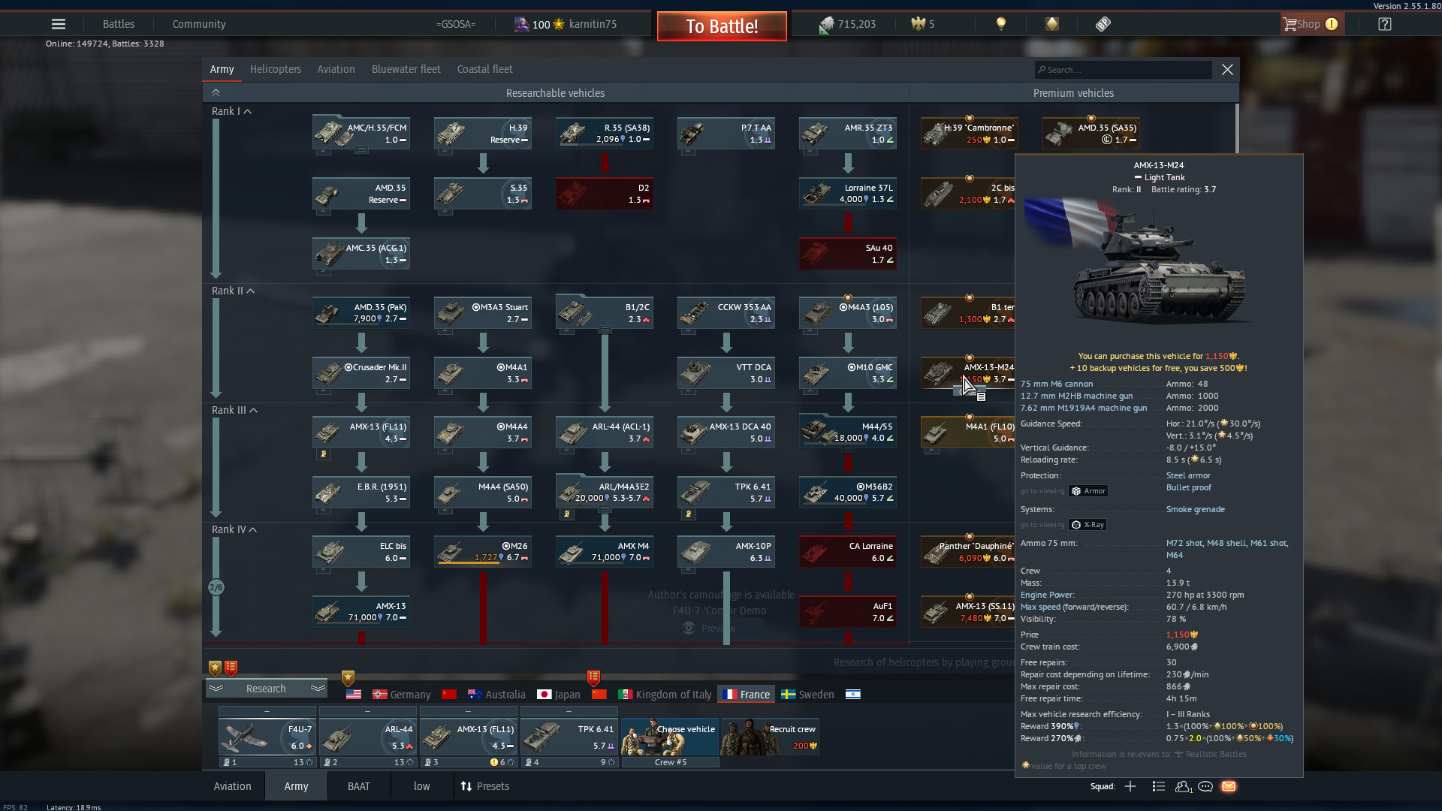
Task: Open the hamburger main menu
Action: 59,24
